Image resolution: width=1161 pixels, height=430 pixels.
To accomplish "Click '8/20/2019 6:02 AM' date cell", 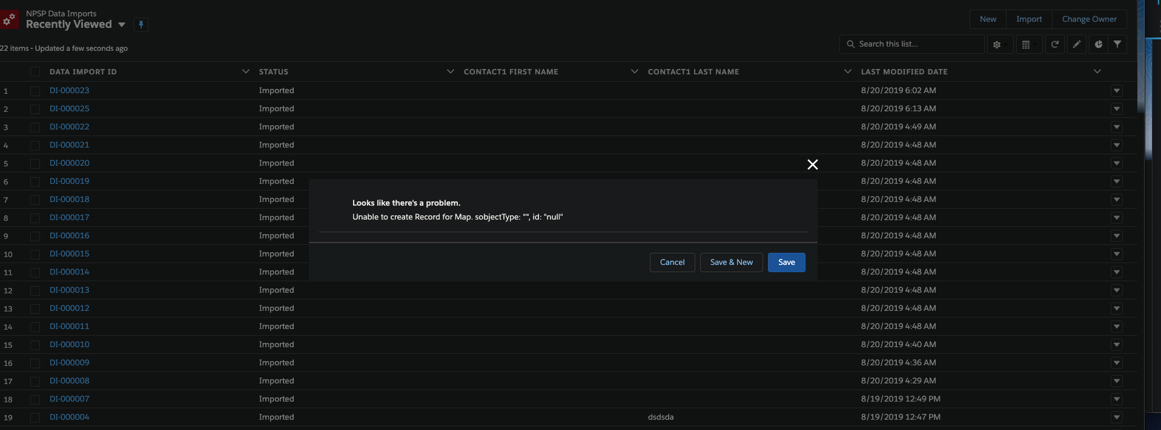I will 899,90.
